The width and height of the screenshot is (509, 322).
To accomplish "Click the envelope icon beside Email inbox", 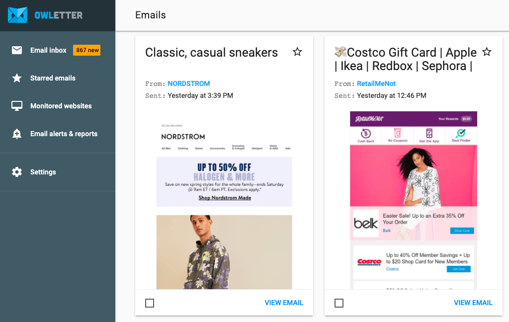I will [17, 50].
